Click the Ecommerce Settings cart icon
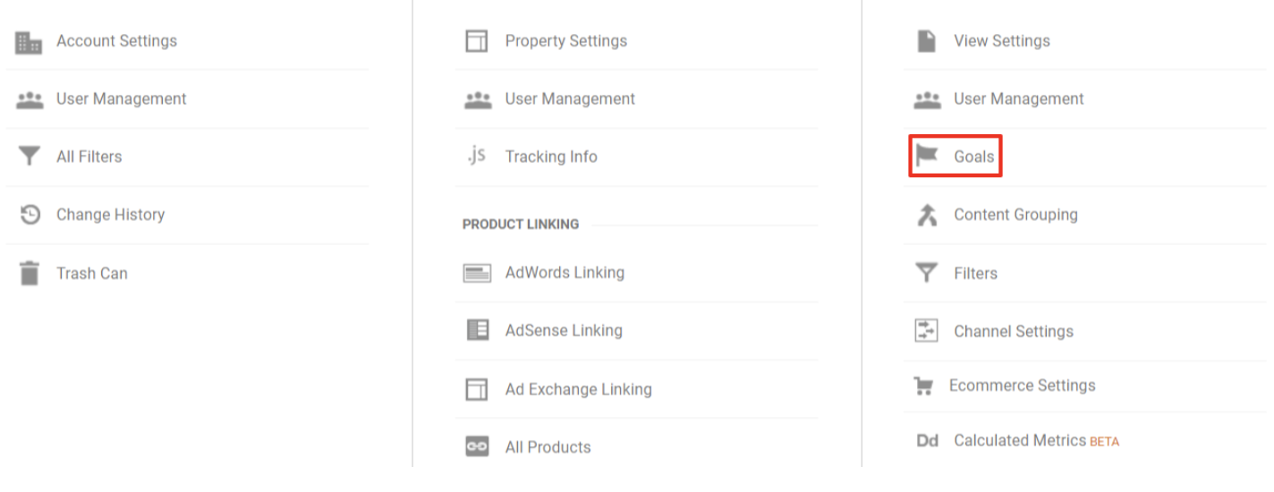The width and height of the screenshot is (1274, 492). [x=923, y=386]
